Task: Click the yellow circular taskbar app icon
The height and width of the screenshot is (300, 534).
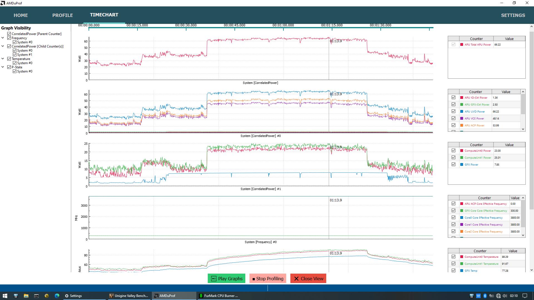Action: (47, 296)
